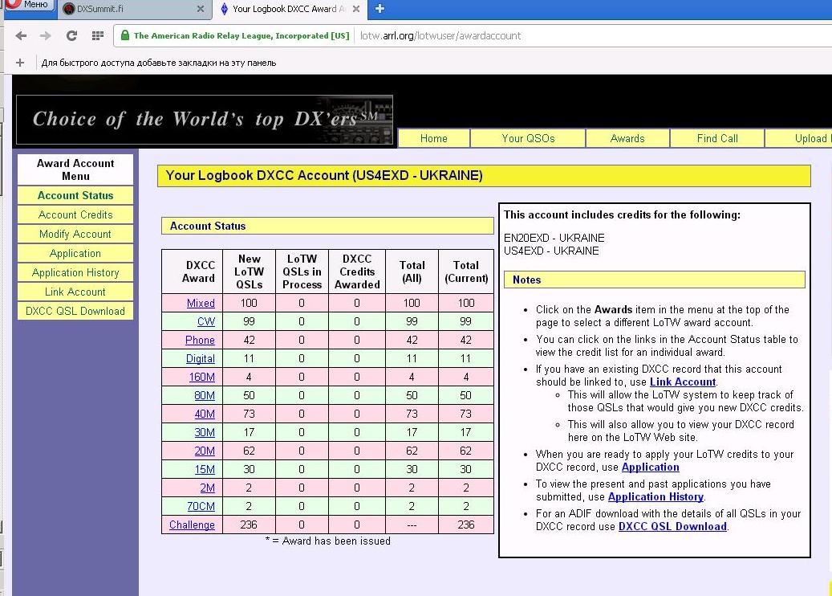Click the green padlock security icon

tap(124, 35)
